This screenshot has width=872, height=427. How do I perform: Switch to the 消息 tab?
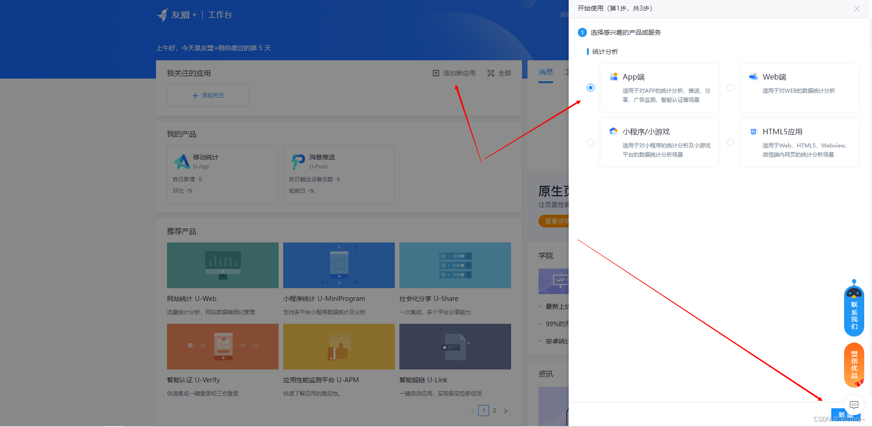546,72
